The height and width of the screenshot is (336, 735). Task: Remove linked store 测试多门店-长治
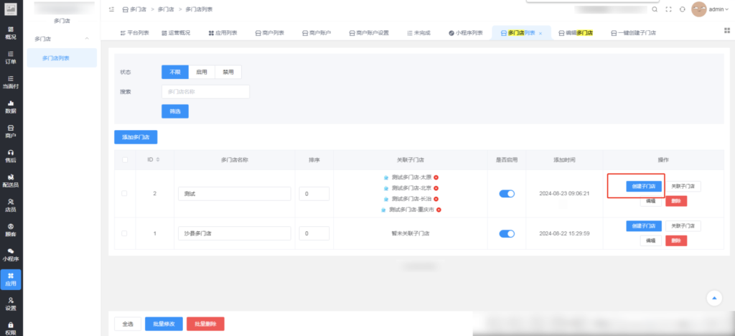[436, 199]
